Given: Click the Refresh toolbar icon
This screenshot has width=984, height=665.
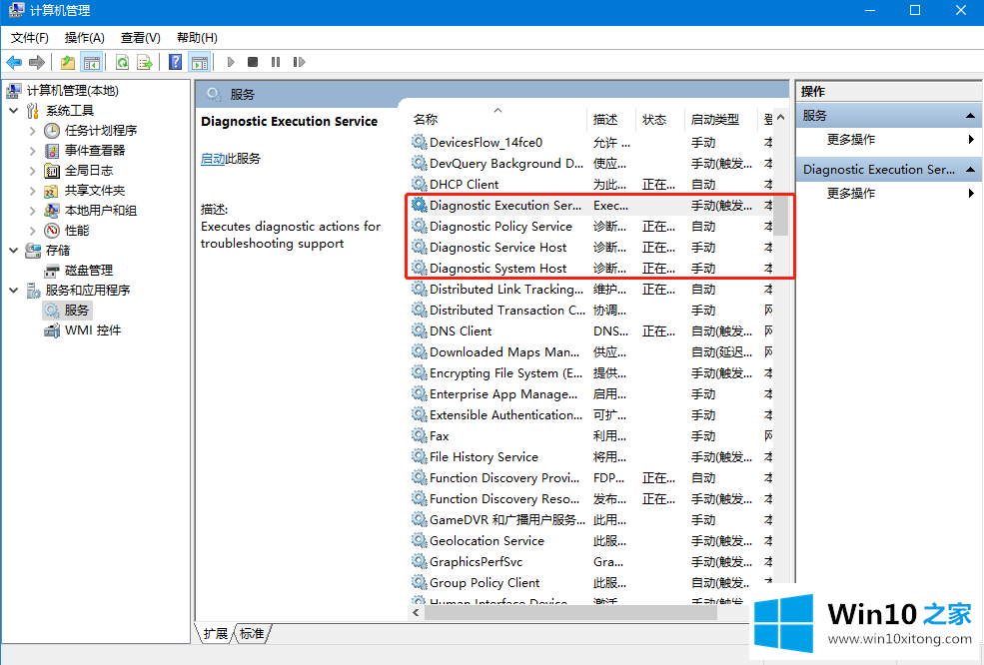Looking at the screenshot, I should click(x=122, y=62).
